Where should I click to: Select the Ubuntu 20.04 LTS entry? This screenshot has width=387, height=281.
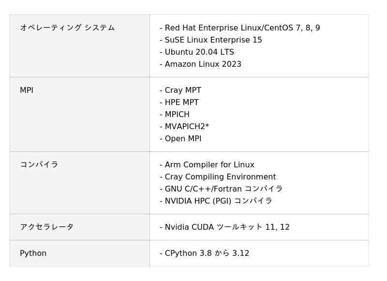(197, 52)
